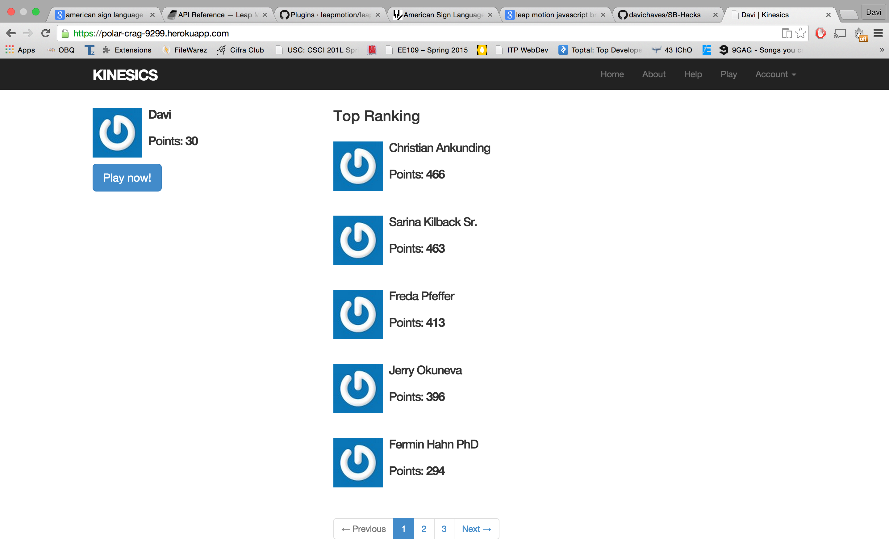Open the Help navigation item
The height and width of the screenshot is (556, 889).
tap(693, 74)
